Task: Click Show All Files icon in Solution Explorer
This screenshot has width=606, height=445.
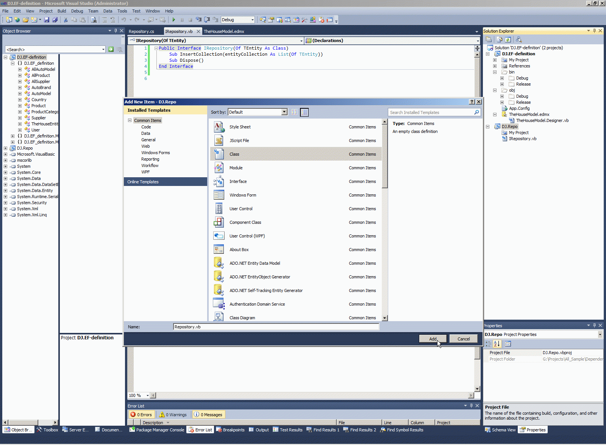Action: click(x=500, y=39)
